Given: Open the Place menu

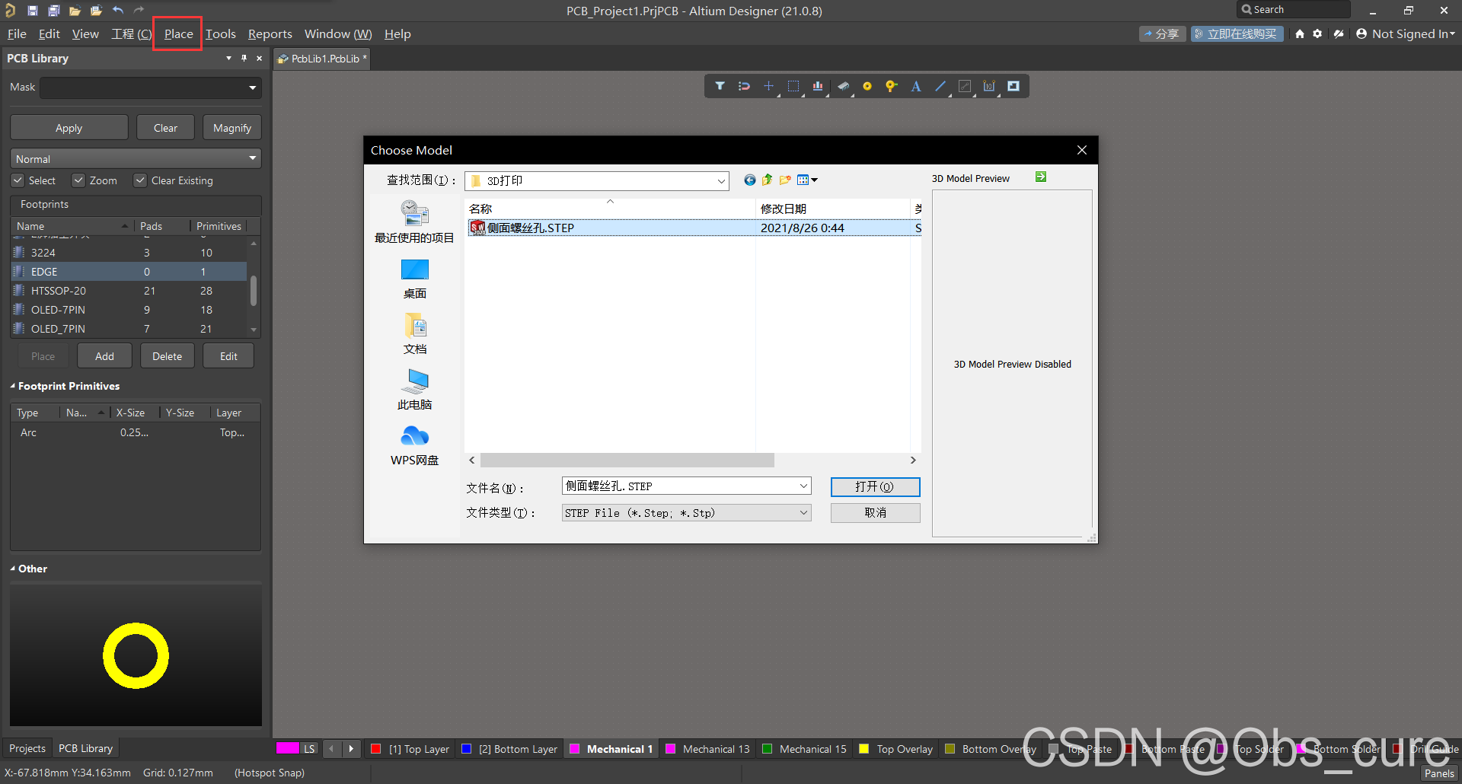Looking at the screenshot, I should (x=178, y=34).
